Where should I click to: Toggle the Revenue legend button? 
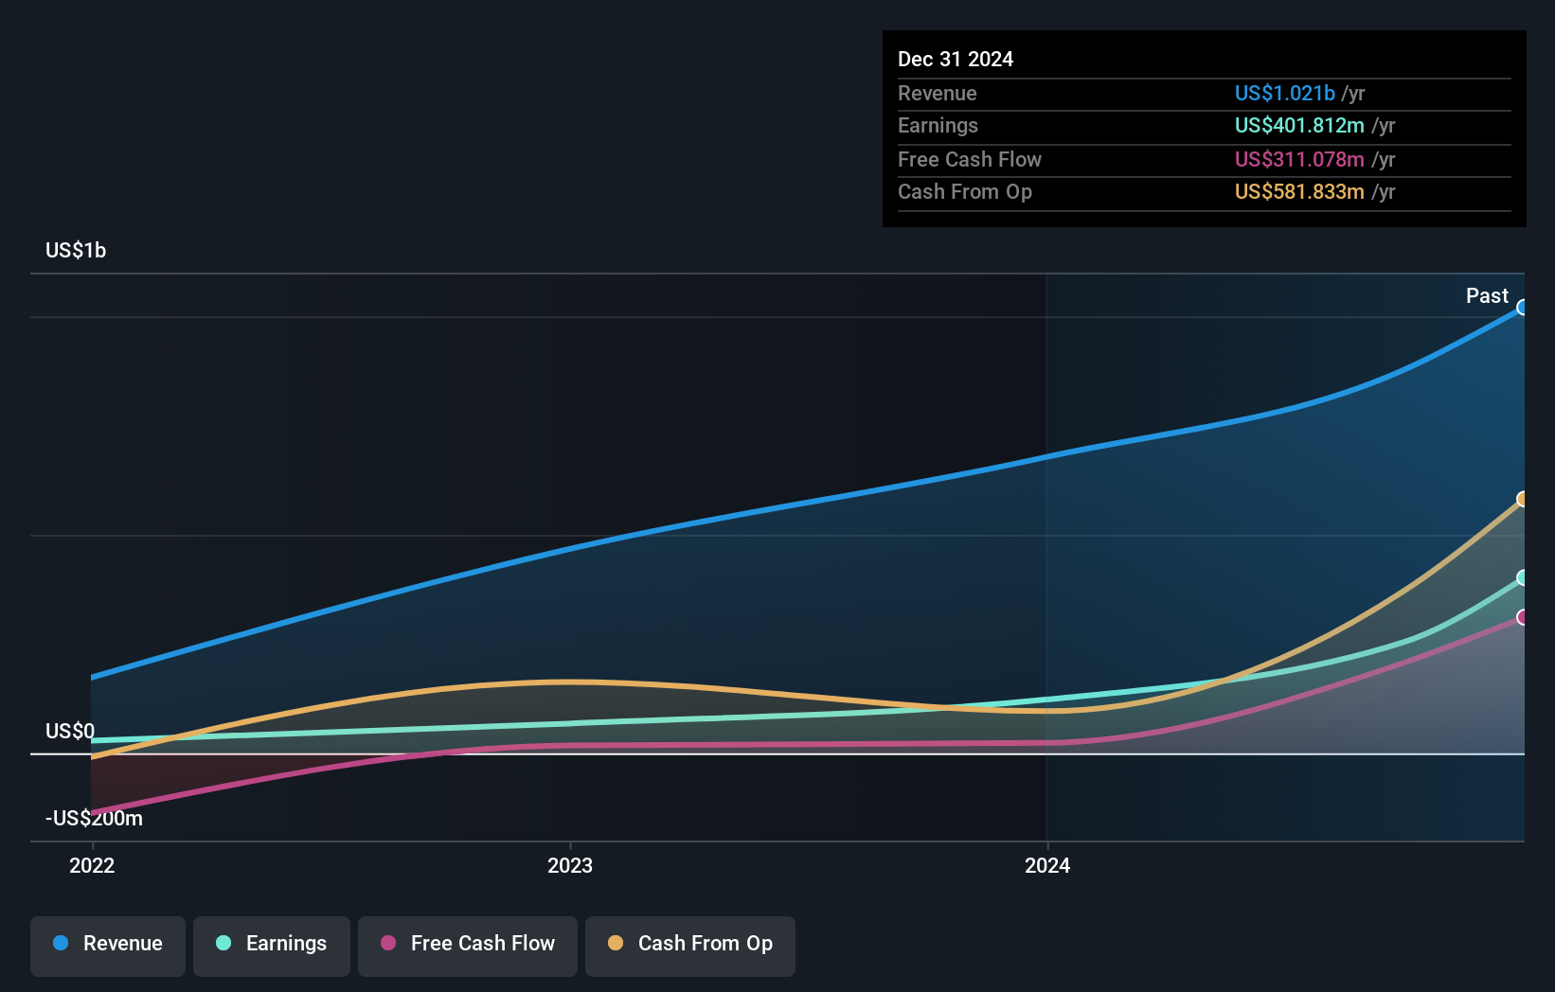108,946
